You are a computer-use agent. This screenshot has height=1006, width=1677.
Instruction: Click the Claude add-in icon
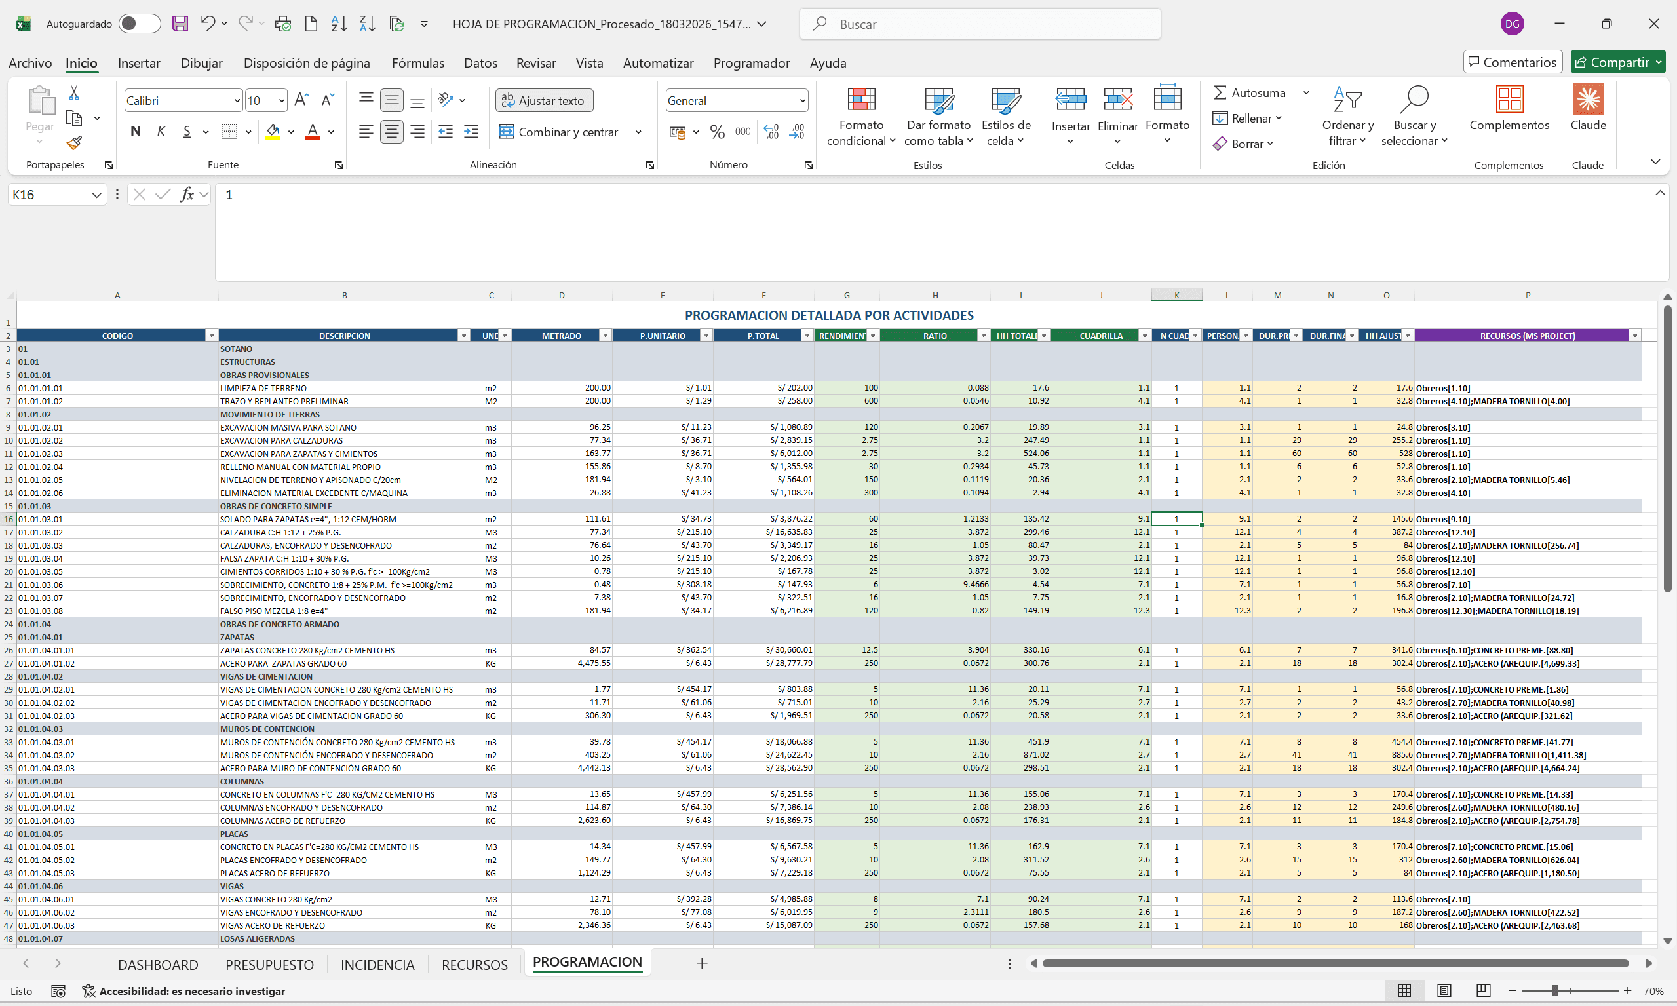pyautogui.click(x=1587, y=100)
